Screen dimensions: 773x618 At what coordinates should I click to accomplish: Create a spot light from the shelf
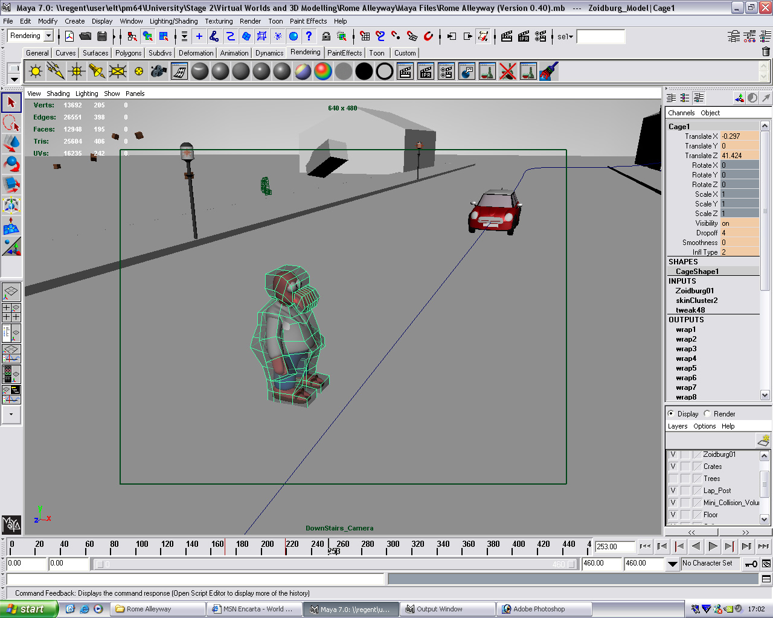(x=97, y=72)
